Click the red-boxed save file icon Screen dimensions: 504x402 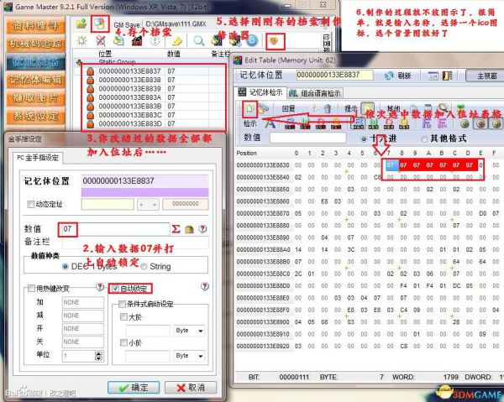click(x=99, y=24)
